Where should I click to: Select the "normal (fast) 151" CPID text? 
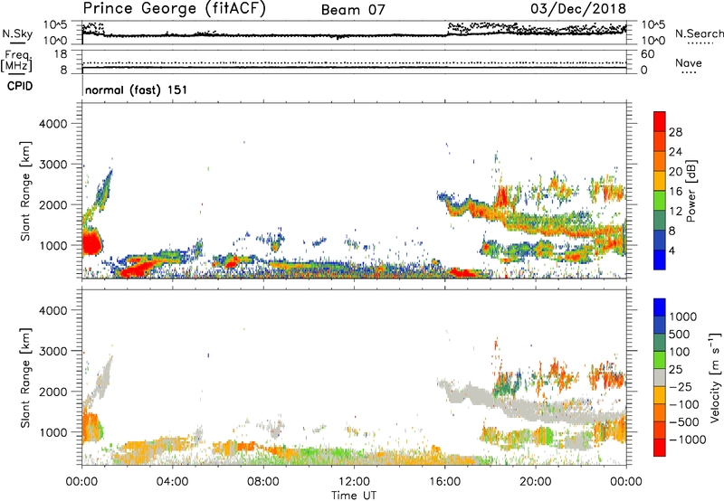click(137, 90)
